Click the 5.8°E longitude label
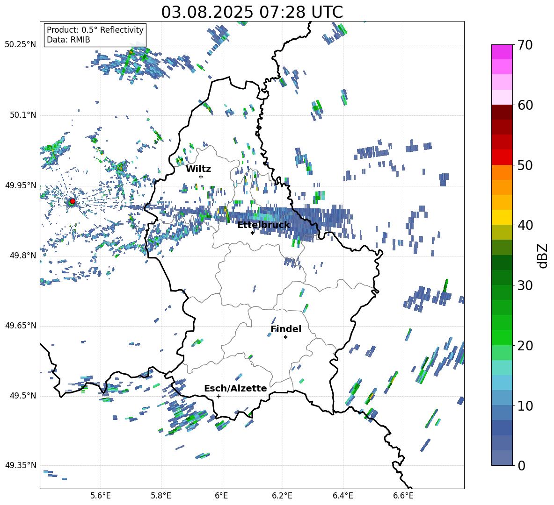 [x=161, y=496]
